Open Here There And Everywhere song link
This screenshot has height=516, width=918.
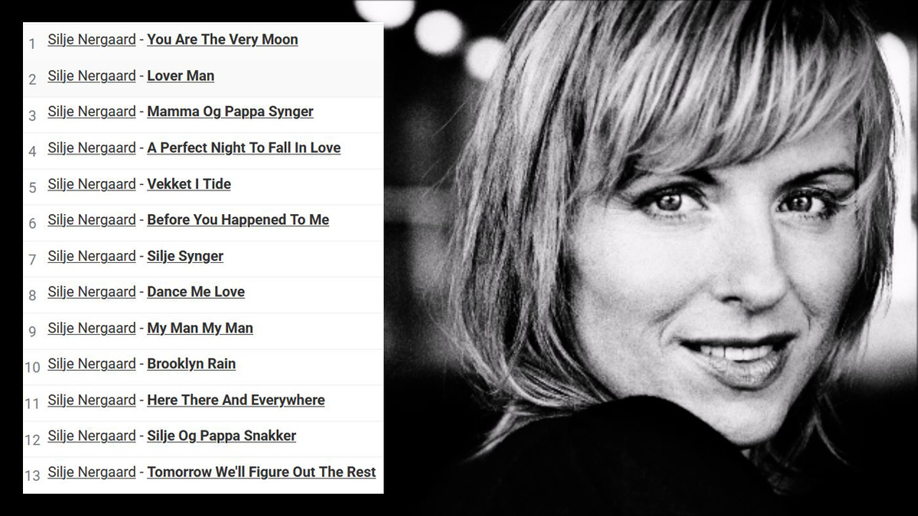[x=236, y=400]
